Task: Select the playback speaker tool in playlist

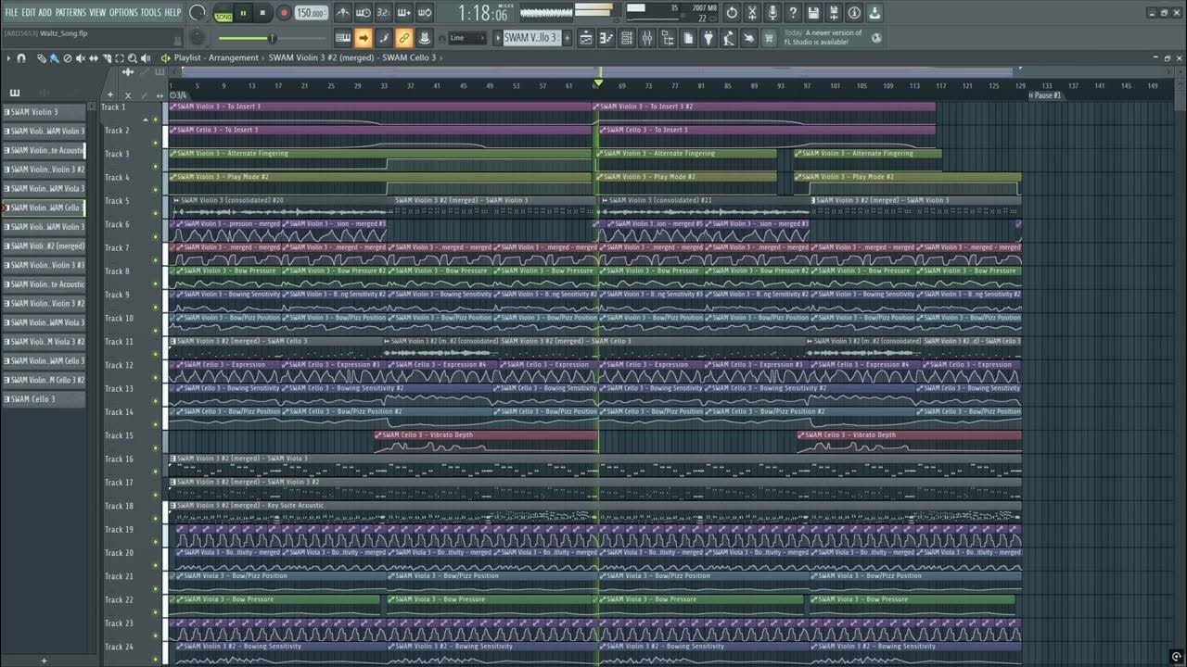Action: 146,58
